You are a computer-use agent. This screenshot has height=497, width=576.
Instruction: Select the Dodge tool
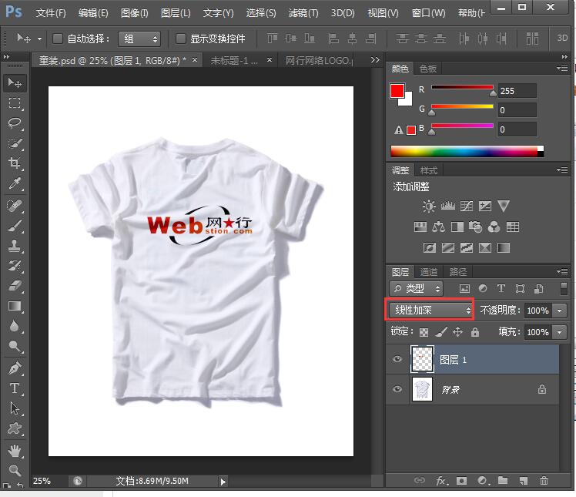pos(15,345)
